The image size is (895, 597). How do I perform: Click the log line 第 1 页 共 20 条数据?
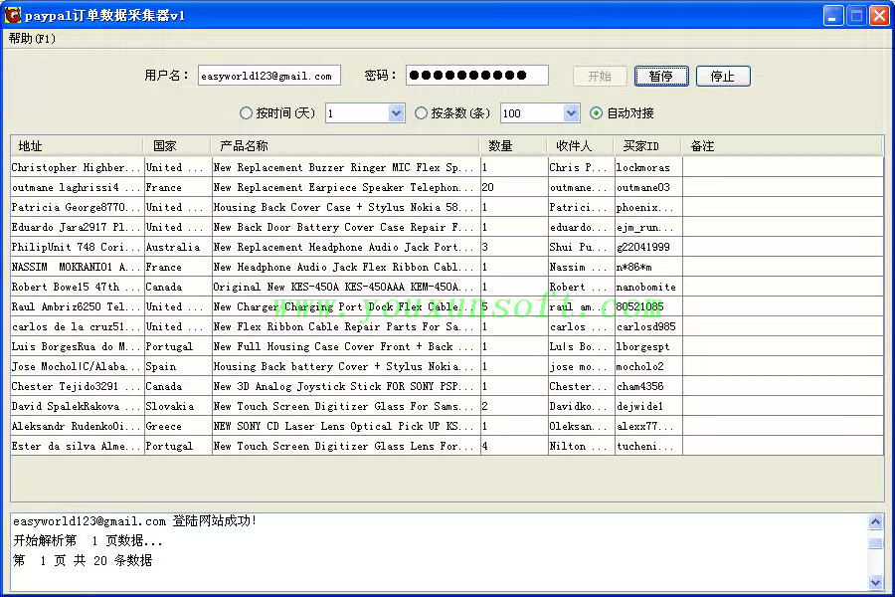coord(83,560)
